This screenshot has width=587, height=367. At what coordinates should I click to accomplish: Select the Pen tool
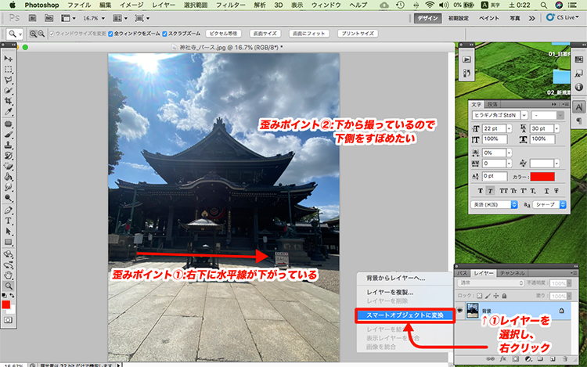pos(9,210)
